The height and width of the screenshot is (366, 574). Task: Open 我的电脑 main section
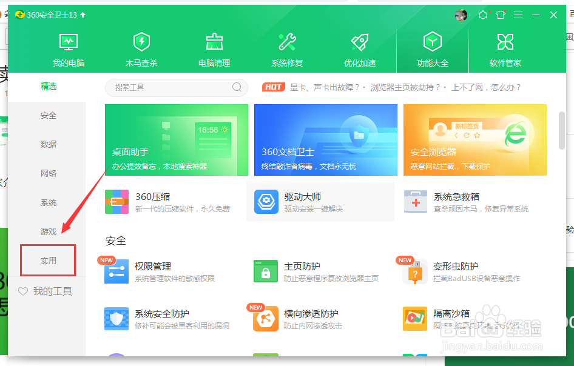point(69,50)
